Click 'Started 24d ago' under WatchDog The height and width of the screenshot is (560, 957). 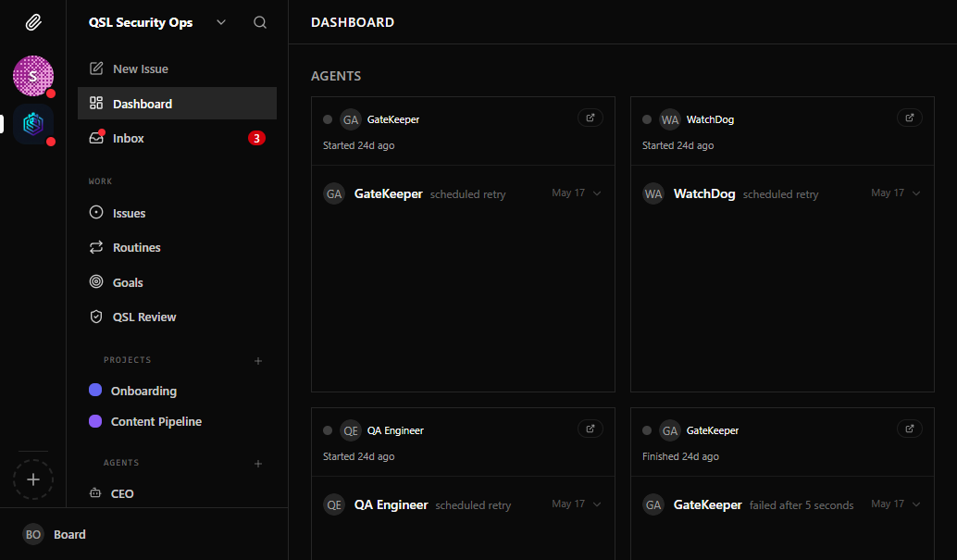pos(678,145)
